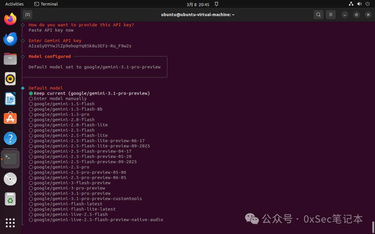Click the terminal vertical scrollbar
This screenshot has width=375, height=234.
(x=373, y=227)
